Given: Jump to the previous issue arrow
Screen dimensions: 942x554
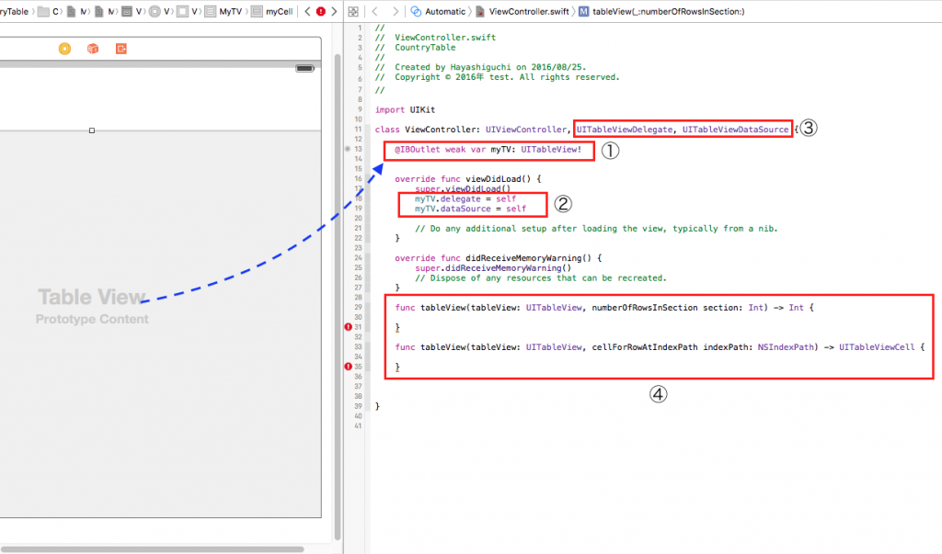Looking at the screenshot, I should (x=306, y=11).
